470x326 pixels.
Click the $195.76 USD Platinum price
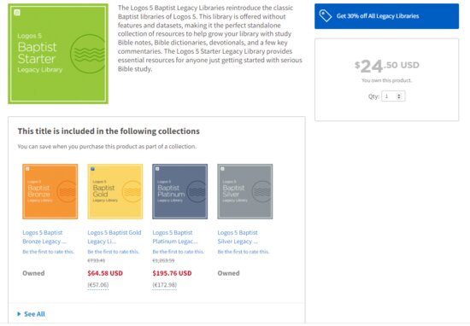tap(172, 273)
